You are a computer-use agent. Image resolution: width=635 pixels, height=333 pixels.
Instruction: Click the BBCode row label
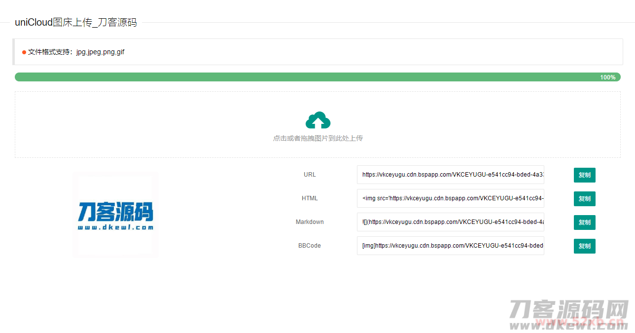pyautogui.click(x=310, y=245)
